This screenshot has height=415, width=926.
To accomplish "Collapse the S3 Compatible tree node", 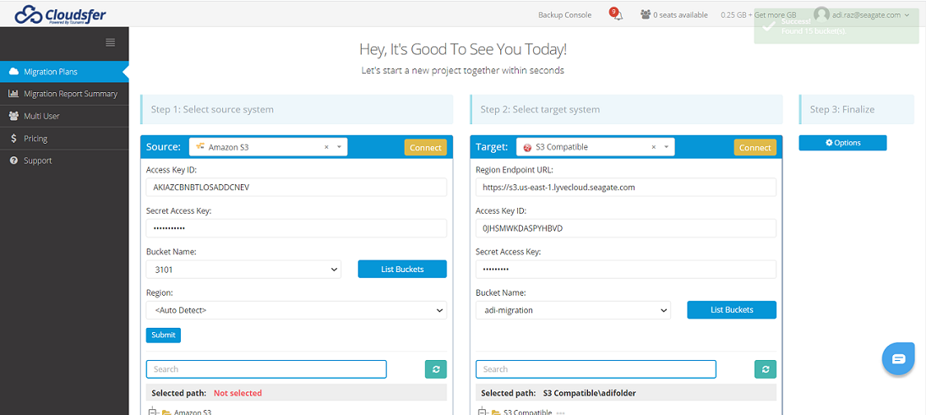I will click(x=482, y=412).
